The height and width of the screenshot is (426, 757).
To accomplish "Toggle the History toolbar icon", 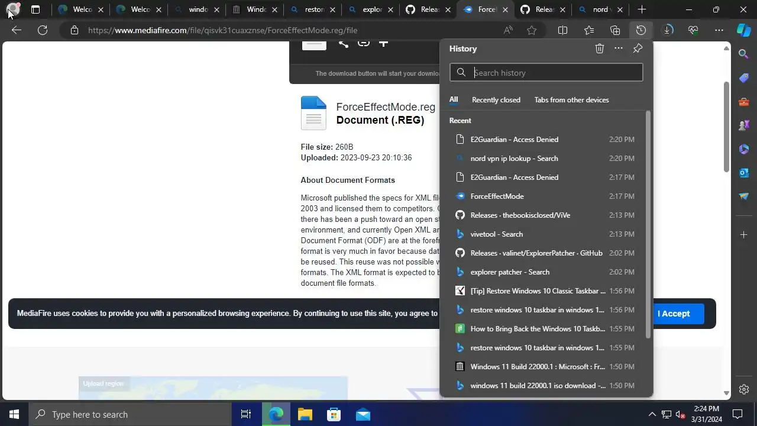I will pos(641,30).
